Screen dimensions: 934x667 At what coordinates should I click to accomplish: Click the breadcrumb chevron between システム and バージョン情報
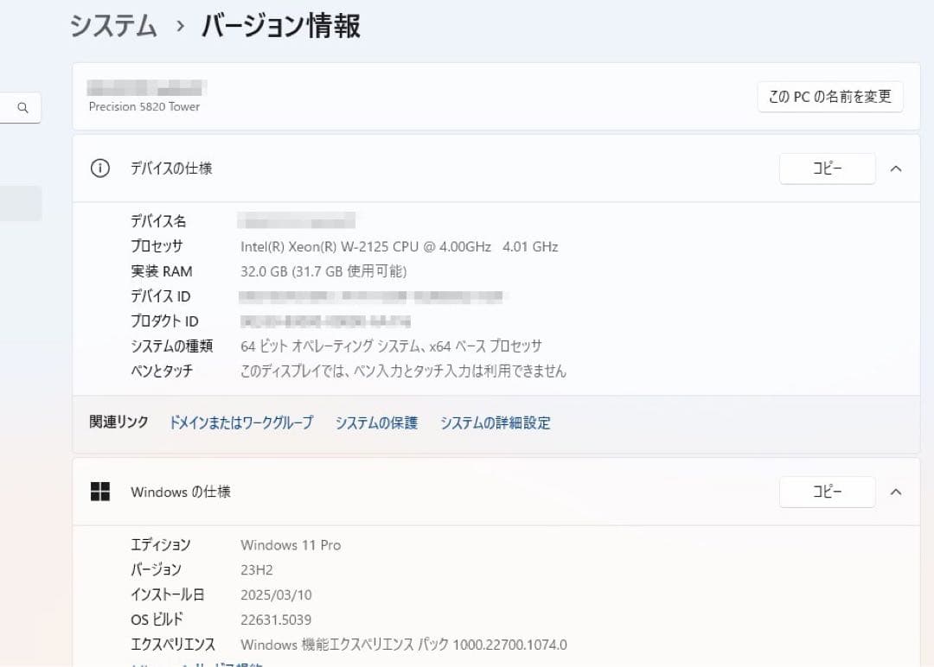tap(177, 27)
